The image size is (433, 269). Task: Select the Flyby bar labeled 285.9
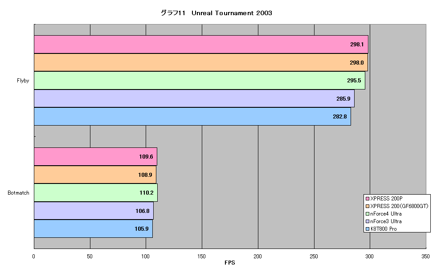194,98
